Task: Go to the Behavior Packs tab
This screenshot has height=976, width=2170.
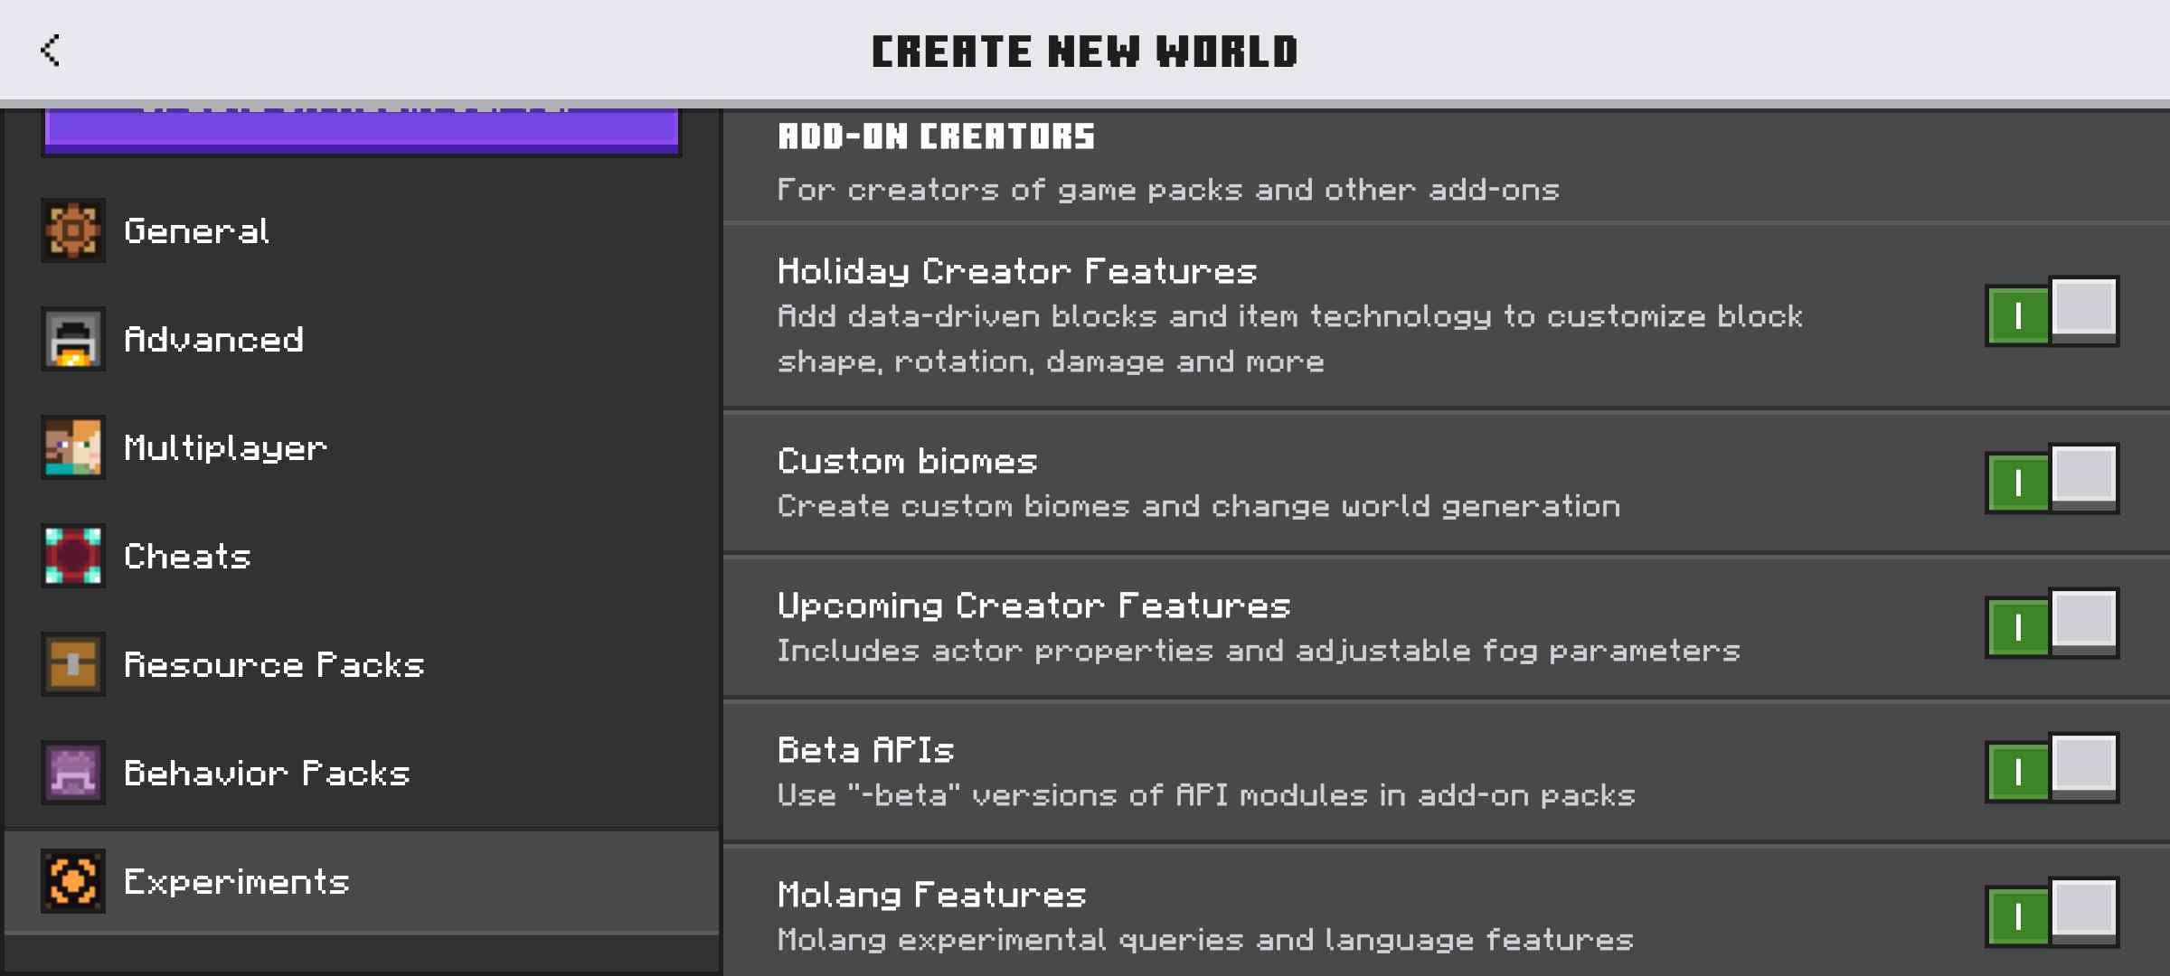Action: coord(362,773)
